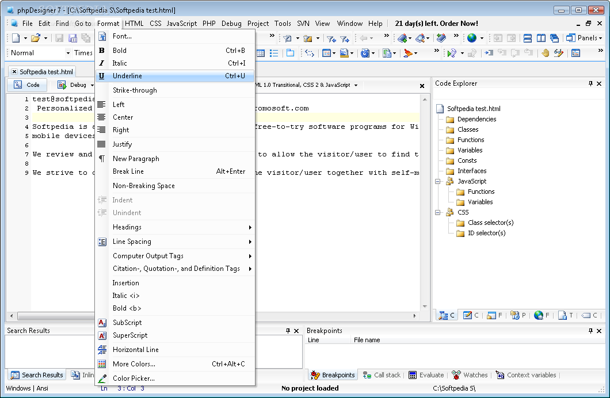Apply SuperScript formatting
Screen dimensions: 610x398
tap(175, 335)
